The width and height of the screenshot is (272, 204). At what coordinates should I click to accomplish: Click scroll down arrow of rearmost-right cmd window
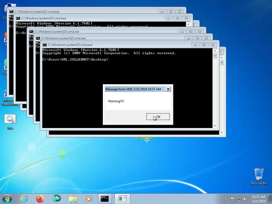point(222,133)
